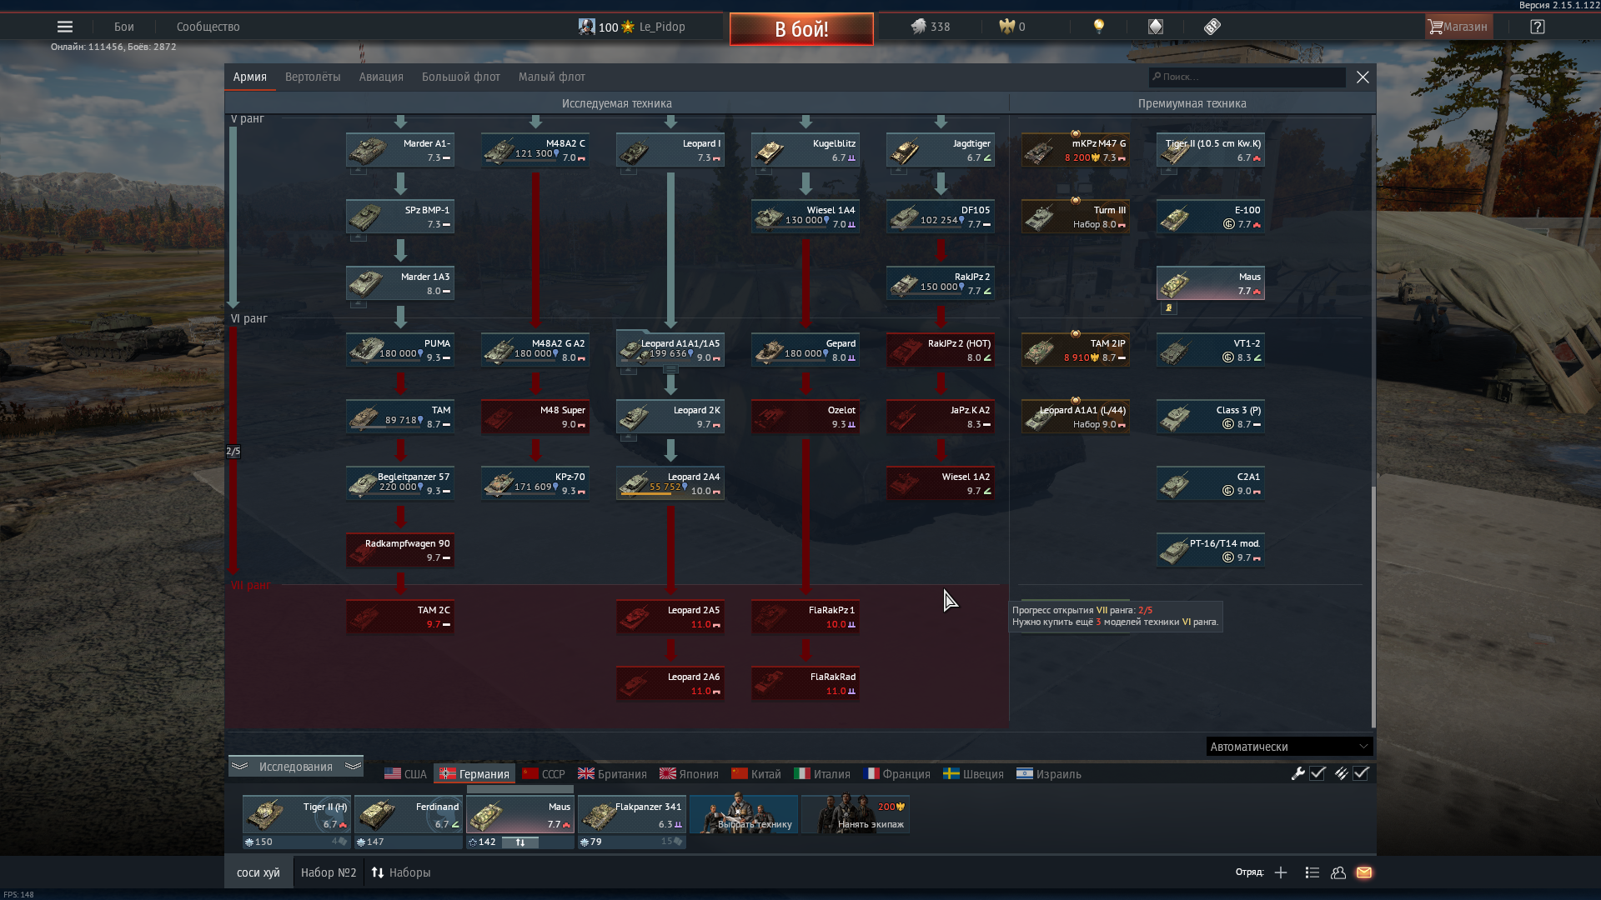Expand the group under Leopard I card
Image resolution: width=1601 pixels, height=900 pixels.
pos(629,171)
